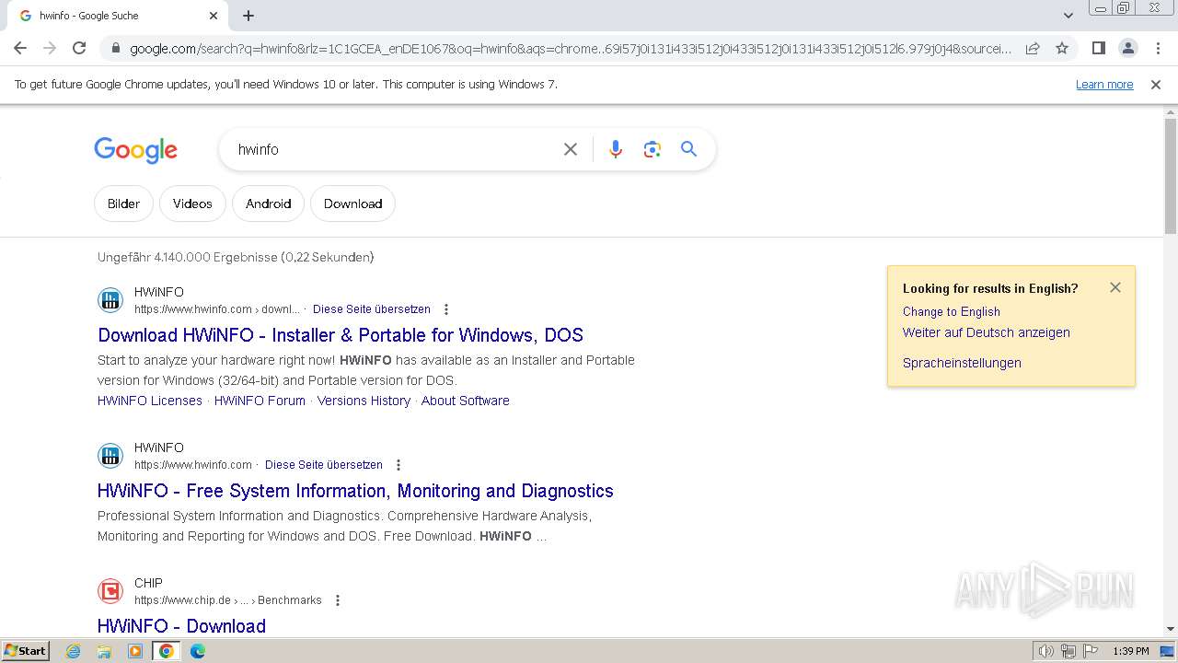This screenshot has height=663, width=1178.
Task: Translate first result via Diese Seite übersetzen
Action: [372, 309]
